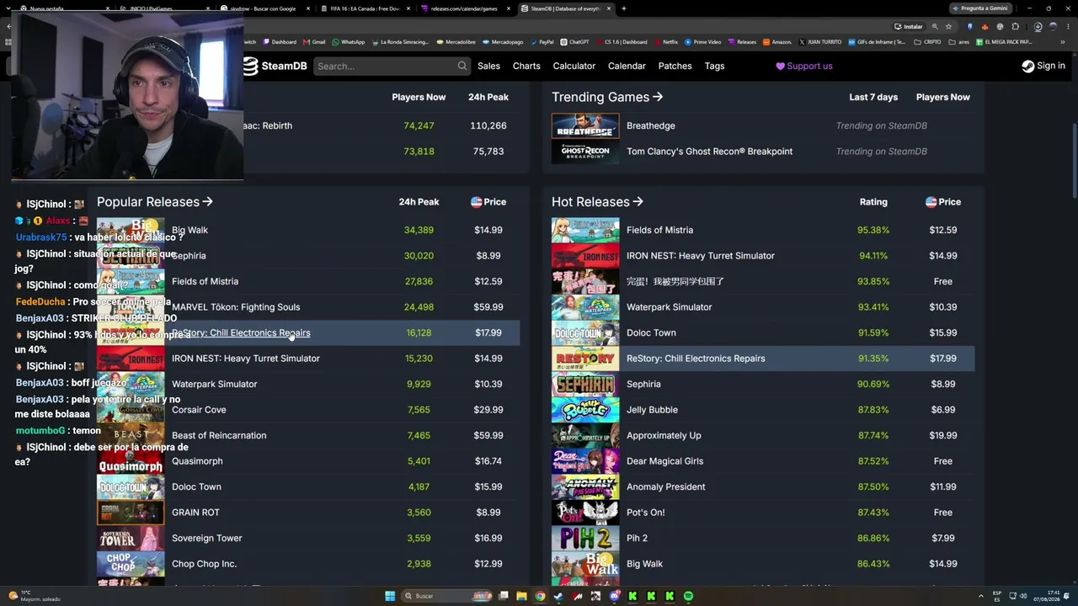Open MARVEL Tōkon: Fighting Souls

click(236, 307)
